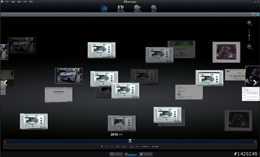Sort album by 色彩 filter
This screenshot has width=260, height=157.
(x=118, y=146)
